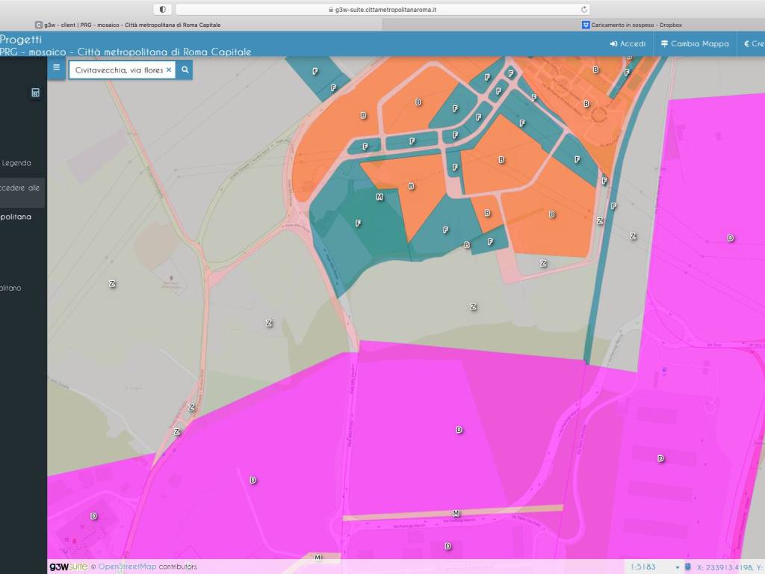
Task: Click the Accedi login button
Action: [x=628, y=43]
